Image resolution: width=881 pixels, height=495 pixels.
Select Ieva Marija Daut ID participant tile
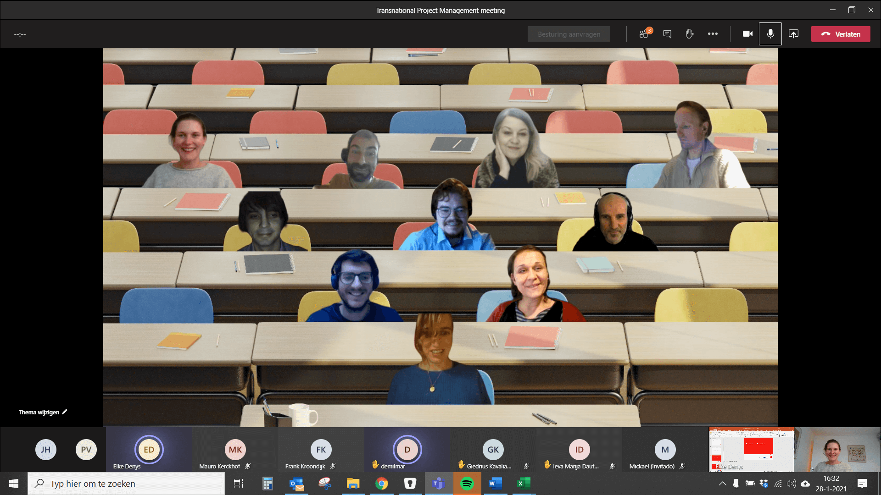click(580, 450)
